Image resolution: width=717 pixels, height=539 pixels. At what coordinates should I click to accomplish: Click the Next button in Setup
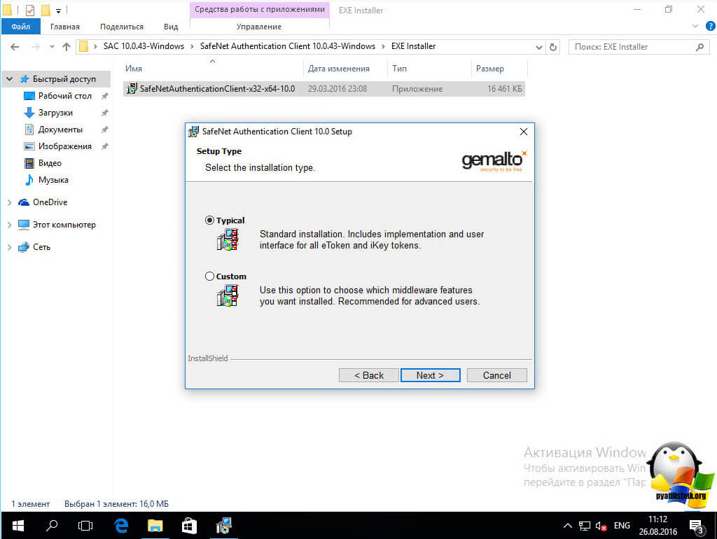430,375
